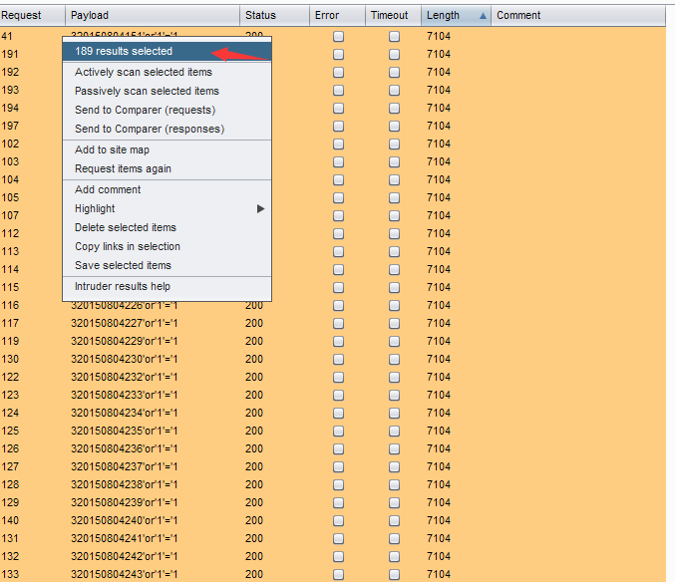Viewport: 675px width, 582px height.
Task: Toggle Timeout checkbox for request 122
Action: (x=394, y=378)
